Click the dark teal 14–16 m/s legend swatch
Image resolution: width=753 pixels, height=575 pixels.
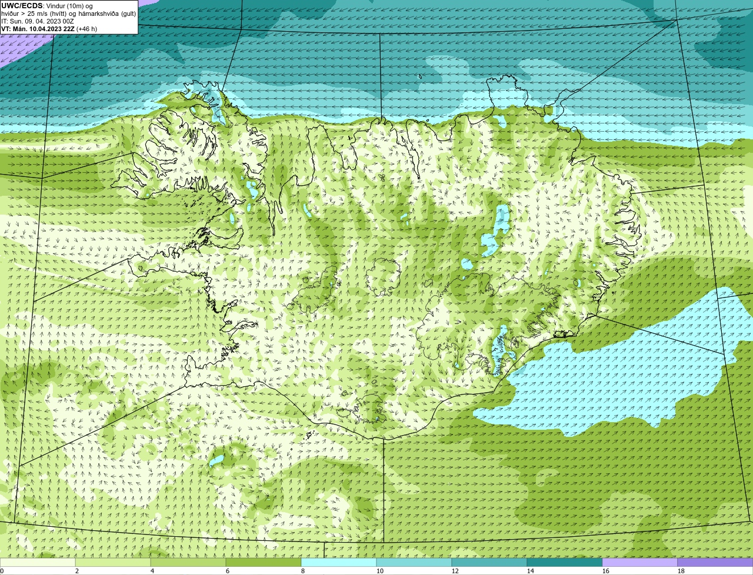click(x=565, y=562)
